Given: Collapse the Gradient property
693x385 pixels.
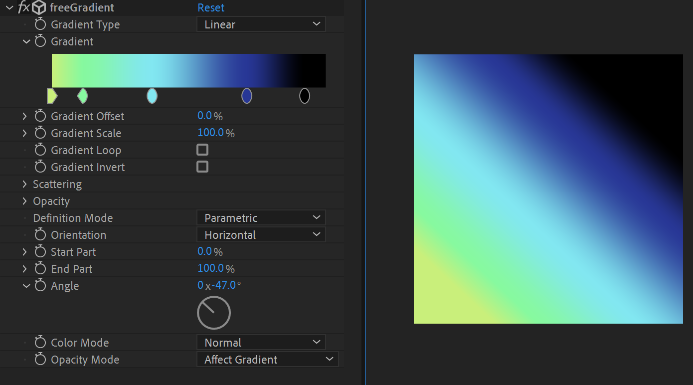Looking at the screenshot, I should [26, 41].
